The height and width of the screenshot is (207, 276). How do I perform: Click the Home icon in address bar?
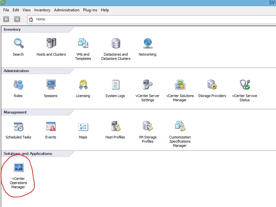(31, 19)
